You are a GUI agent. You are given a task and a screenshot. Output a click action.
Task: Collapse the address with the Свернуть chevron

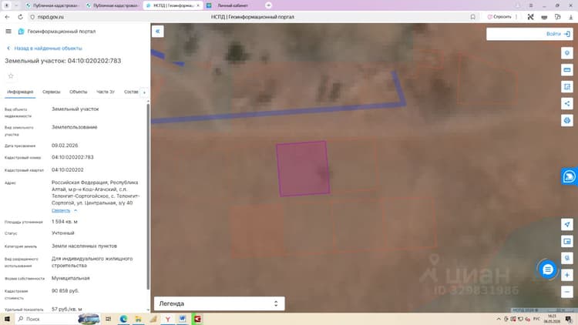click(x=76, y=211)
